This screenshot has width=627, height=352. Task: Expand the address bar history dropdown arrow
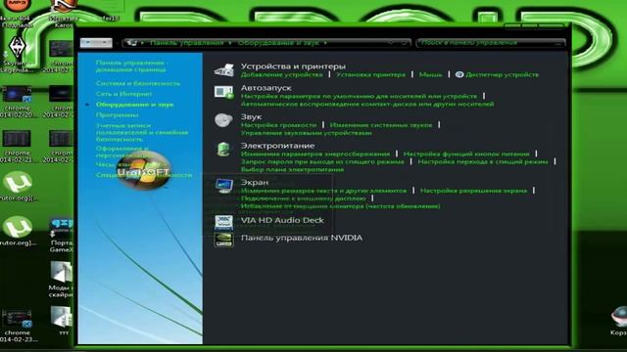tap(392, 43)
